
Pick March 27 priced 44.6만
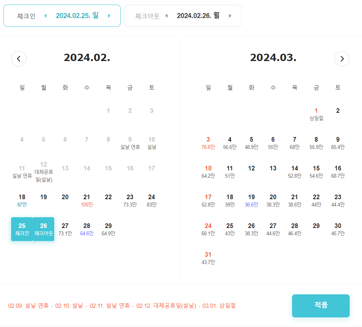(273, 229)
